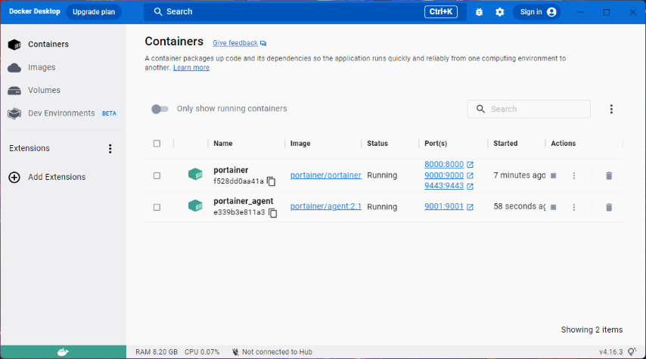The image size is (646, 359).
Task: Click the Containers cube sidebar icon
Action: pos(14,45)
